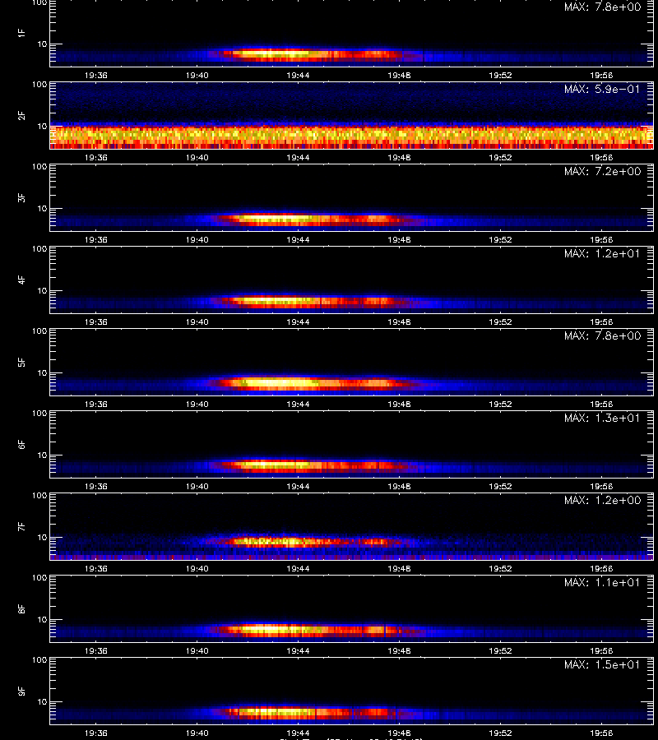Viewport: 658px width, 740px height.
Task: Select the MAX: 7.2e+00 readout
Action: 602,171
